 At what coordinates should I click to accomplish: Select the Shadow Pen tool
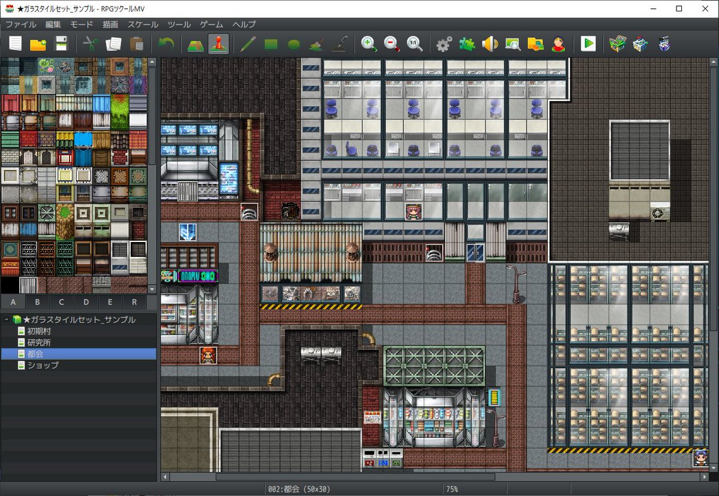339,44
